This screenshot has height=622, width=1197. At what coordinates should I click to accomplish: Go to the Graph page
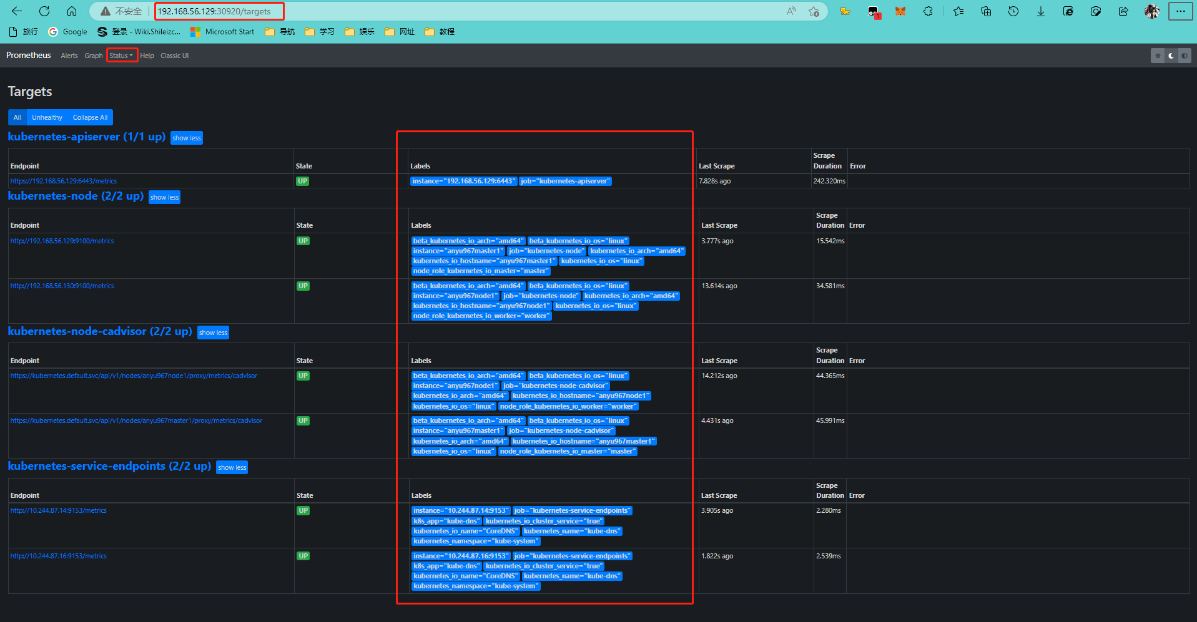pyautogui.click(x=94, y=56)
